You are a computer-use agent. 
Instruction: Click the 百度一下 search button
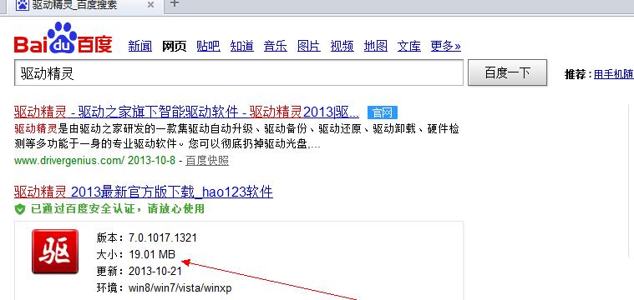[507, 72]
